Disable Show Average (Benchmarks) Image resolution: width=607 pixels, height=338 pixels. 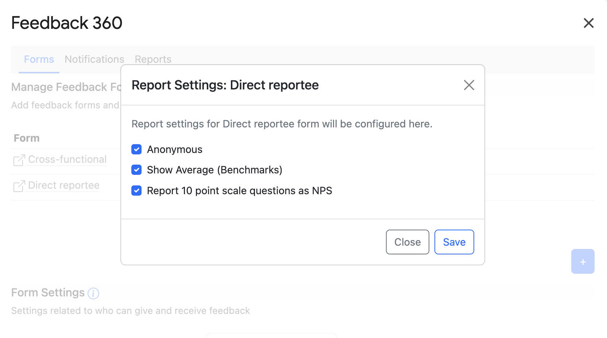click(136, 170)
